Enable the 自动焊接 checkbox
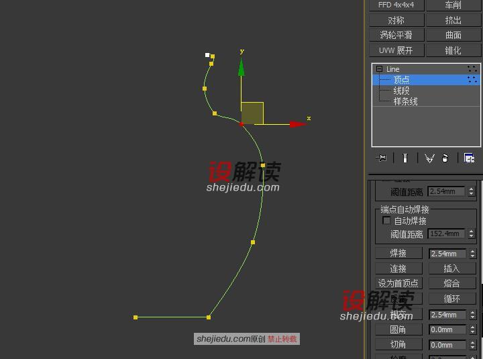The height and width of the screenshot is (359, 483). pos(386,220)
